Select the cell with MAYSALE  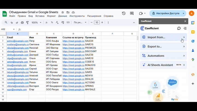[93, 89]
